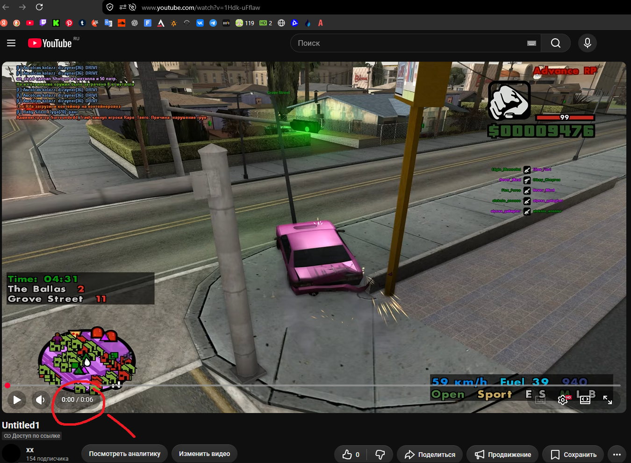Reload the page
The image size is (631, 463).
(x=39, y=7)
